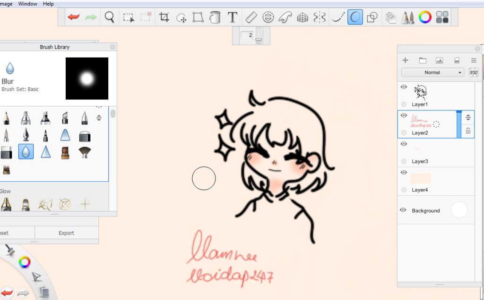
Task: Click Layer2's up-down reorder handle
Action: pyautogui.click(x=468, y=117)
